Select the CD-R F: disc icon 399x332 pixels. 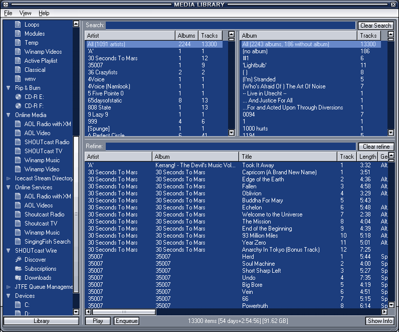[18, 106]
